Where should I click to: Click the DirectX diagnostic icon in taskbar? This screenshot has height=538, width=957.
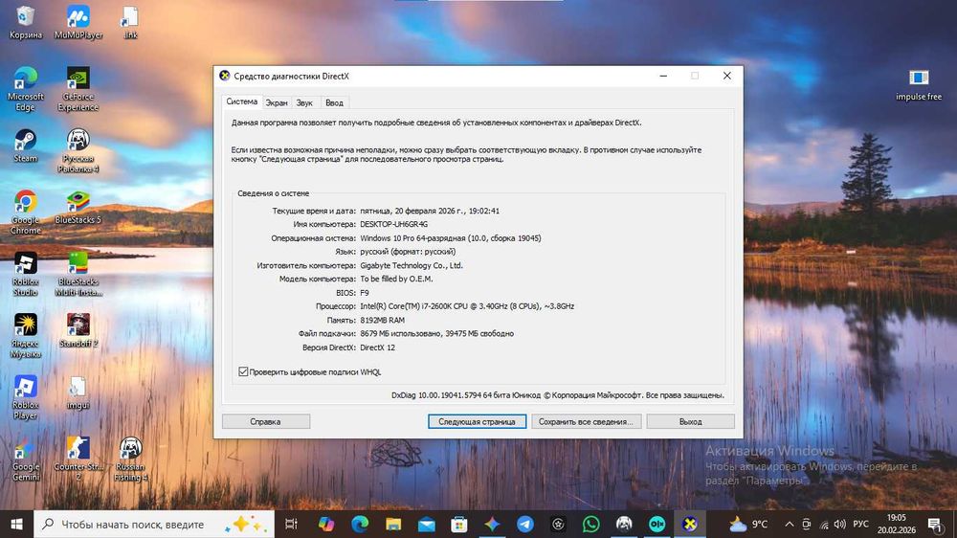(x=690, y=524)
